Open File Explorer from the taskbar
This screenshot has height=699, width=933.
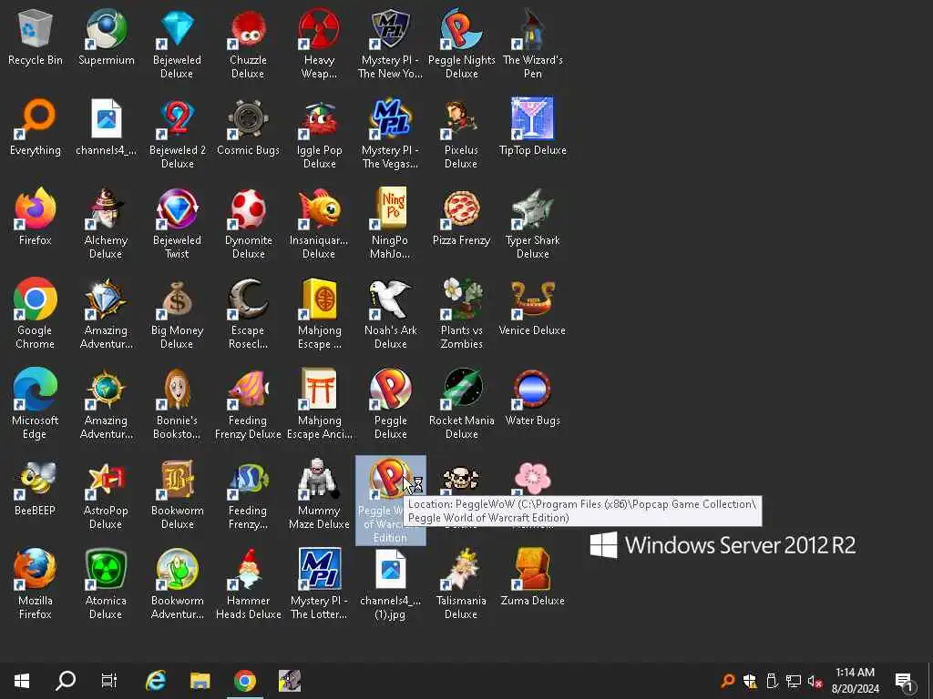pos(200,681)
